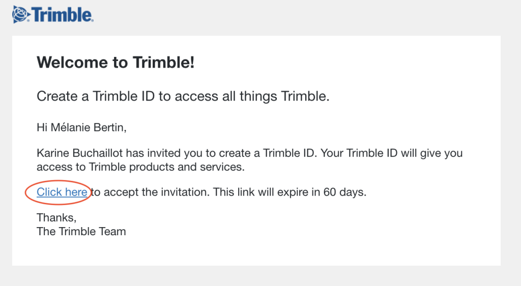The image size is (521, 286).
Task: Click "The Trimble Team" signature
Action: coord(81,231)
